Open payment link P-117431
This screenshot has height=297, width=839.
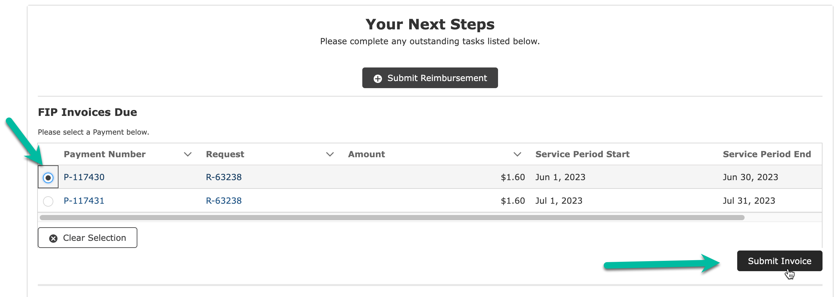click(84, 201)
